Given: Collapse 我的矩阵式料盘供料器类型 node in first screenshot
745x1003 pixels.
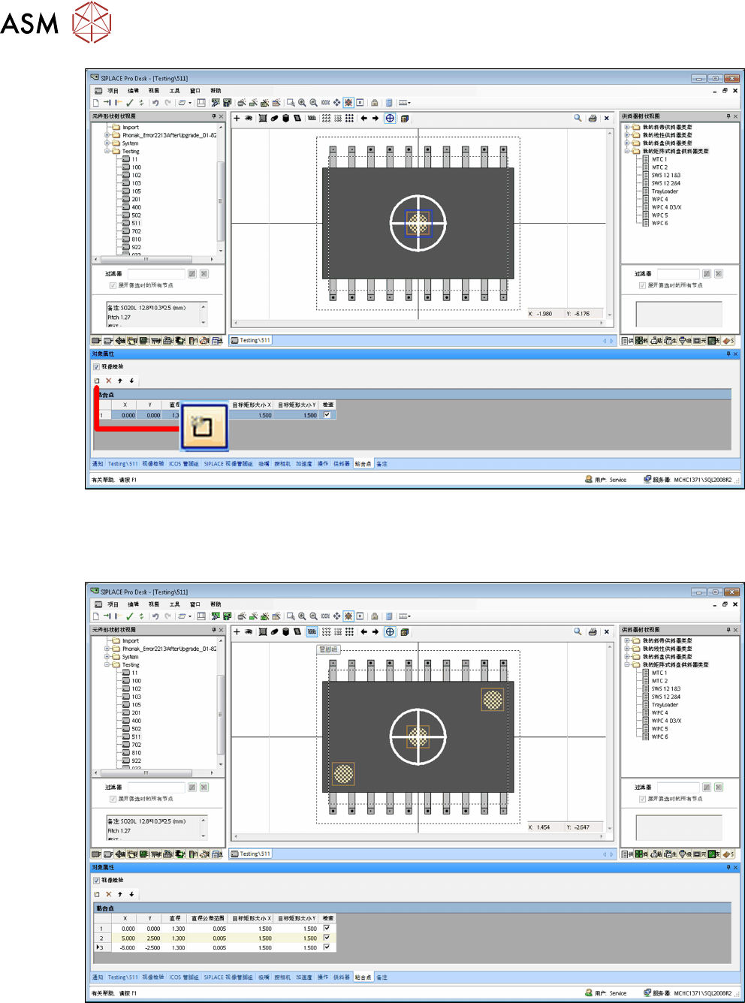Looking at the screenshot, I should click(x=627, y=151).
